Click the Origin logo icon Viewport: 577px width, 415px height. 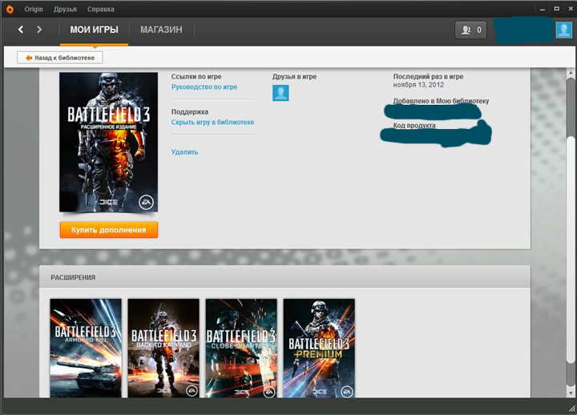(x=9, y=9)
